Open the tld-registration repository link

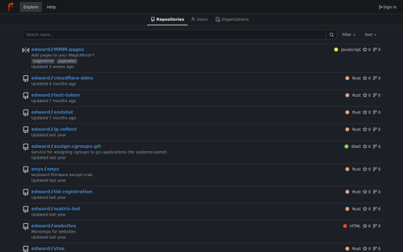(x=73, y=192)
